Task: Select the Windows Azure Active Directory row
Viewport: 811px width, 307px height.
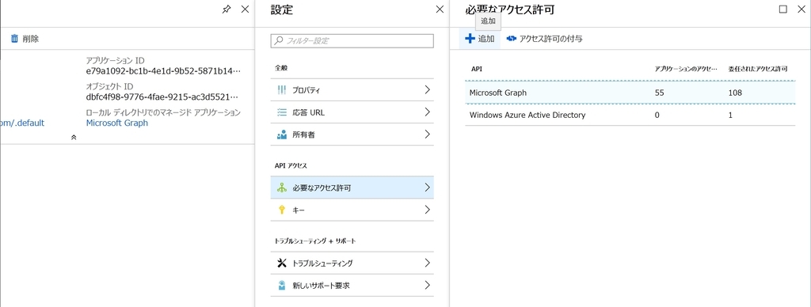Action: [x=630, y=116]
